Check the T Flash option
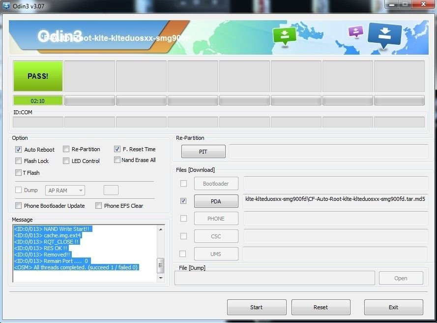 point(18,172)
